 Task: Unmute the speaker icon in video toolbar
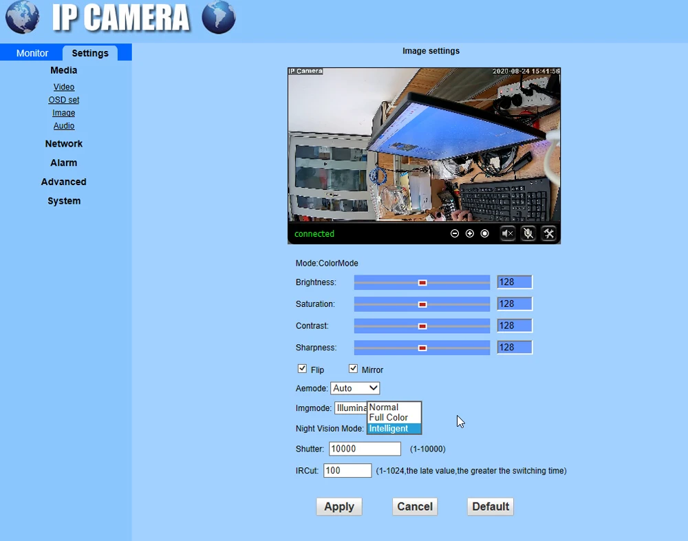508,233
